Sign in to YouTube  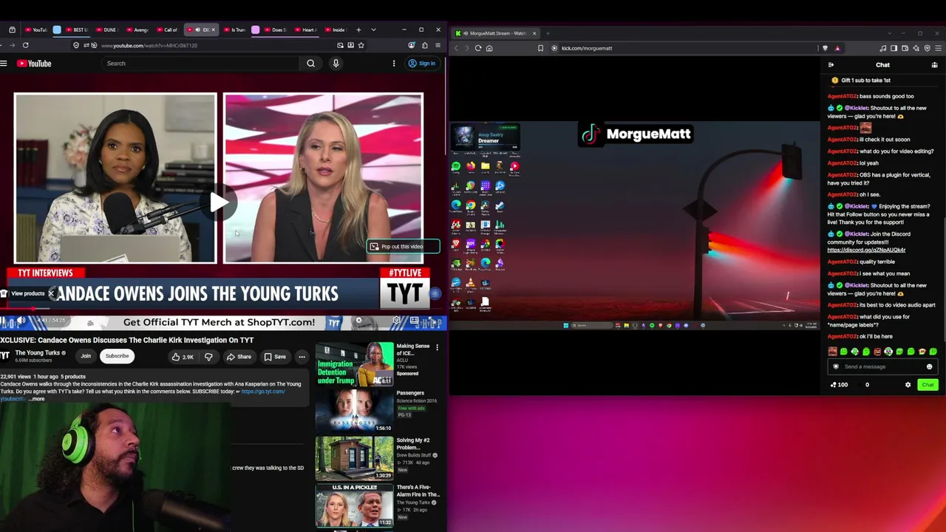pyautogui.click(x=422, y=64)
